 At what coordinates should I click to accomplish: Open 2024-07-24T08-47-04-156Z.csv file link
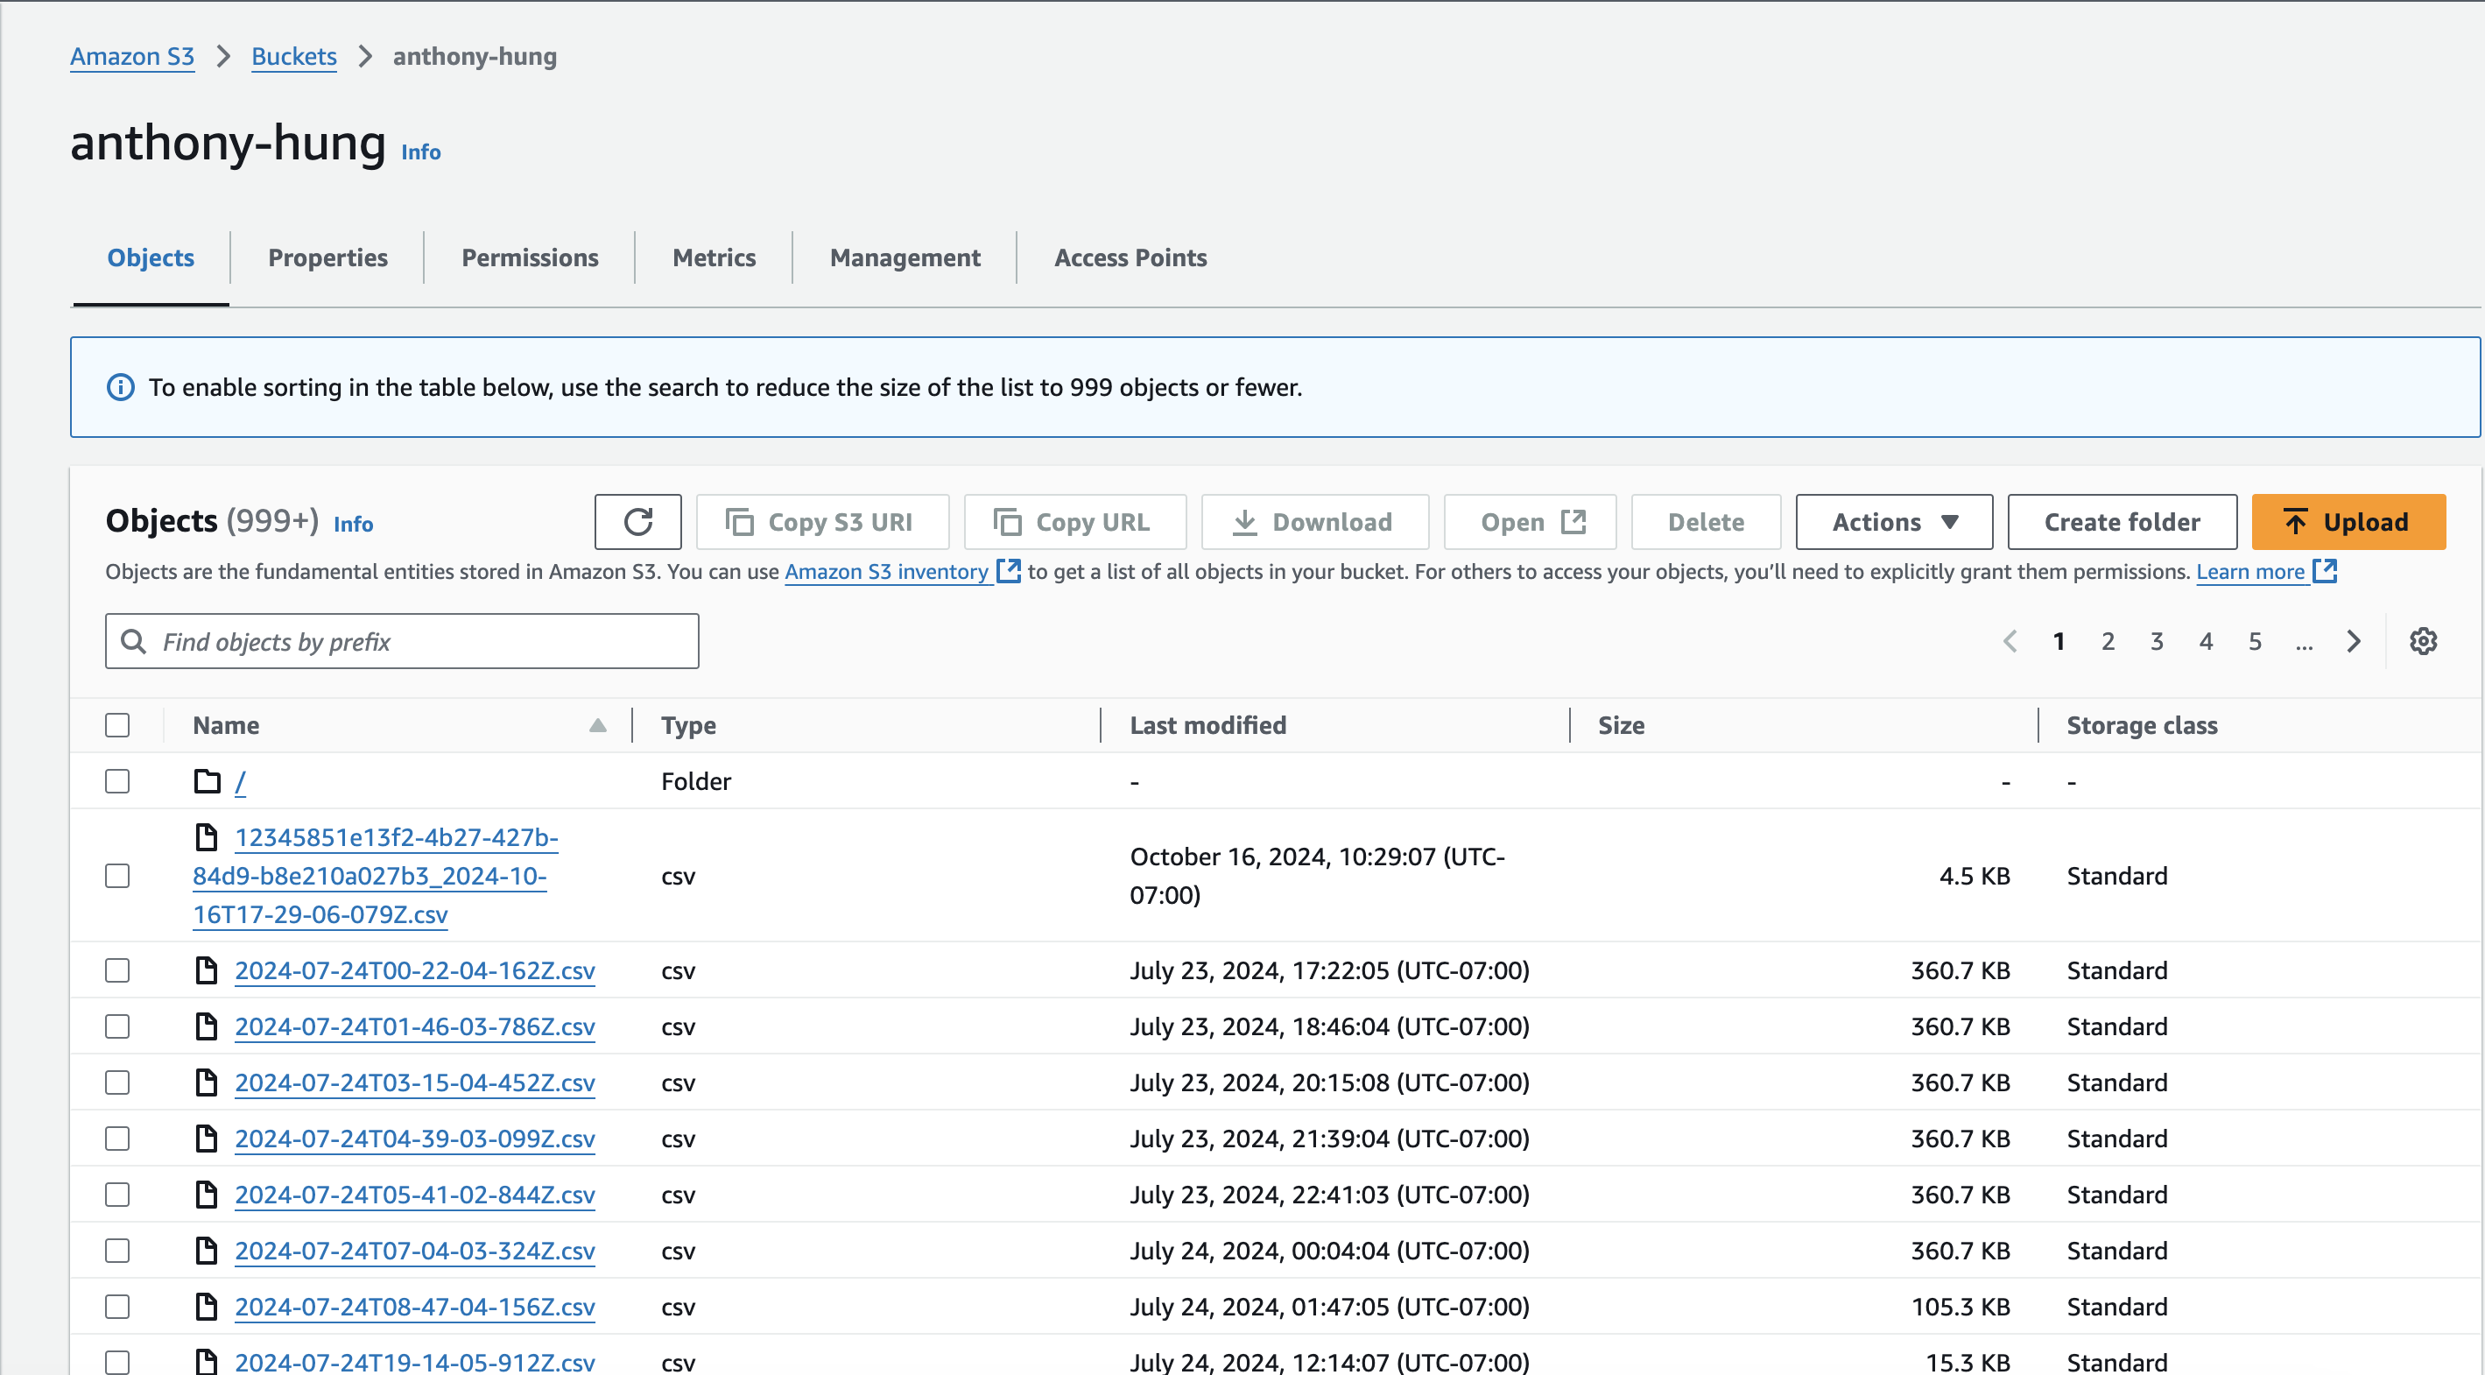pyautogui.click(x=415, y=1307)
